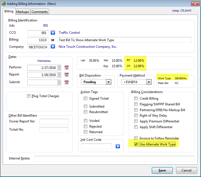Enable the Plug Total Charges checkbox
Screen dimensions: 201x177
point(29,96)
